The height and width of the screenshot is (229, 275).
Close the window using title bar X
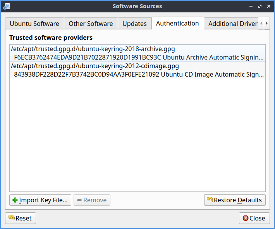tap(268, 6)
